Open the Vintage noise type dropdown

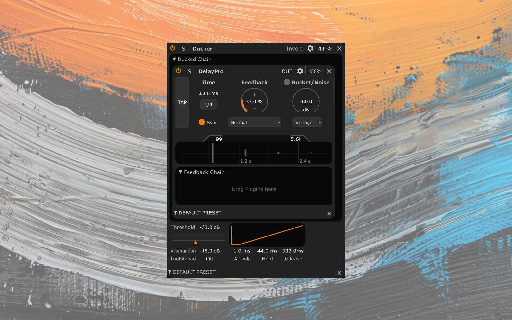click(307, 122)
